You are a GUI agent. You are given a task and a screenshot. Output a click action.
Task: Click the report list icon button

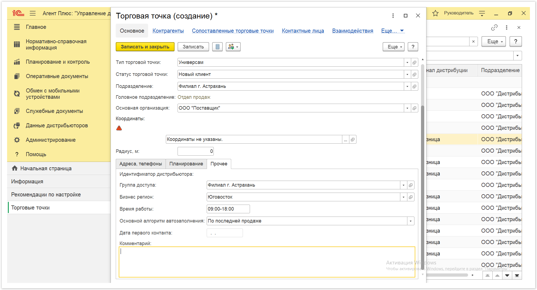(x=217, y=47)
